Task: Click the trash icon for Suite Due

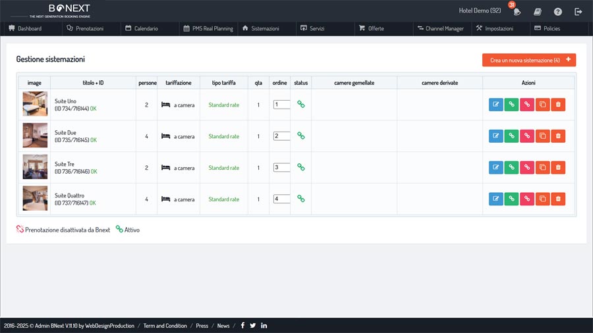Action: click(557, 136)
